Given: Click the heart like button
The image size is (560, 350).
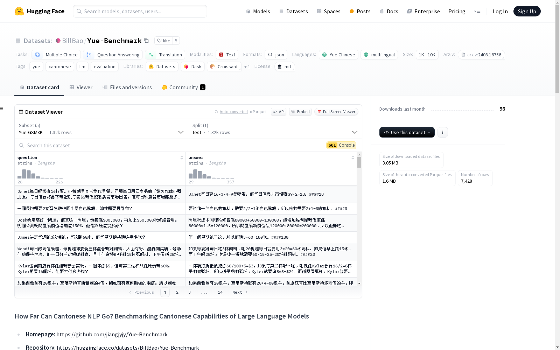Looking at the screenshot, I should point(163,41).
